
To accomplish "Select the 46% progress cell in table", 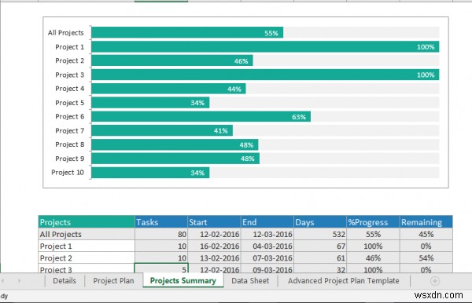I will [373, 257].
